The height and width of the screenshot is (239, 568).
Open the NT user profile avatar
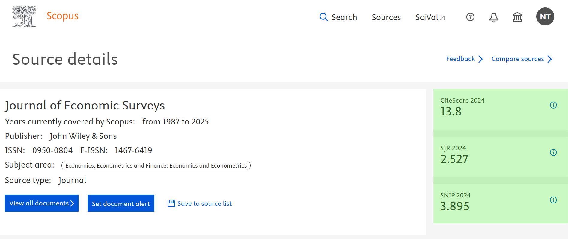click(x=545, y=16)
